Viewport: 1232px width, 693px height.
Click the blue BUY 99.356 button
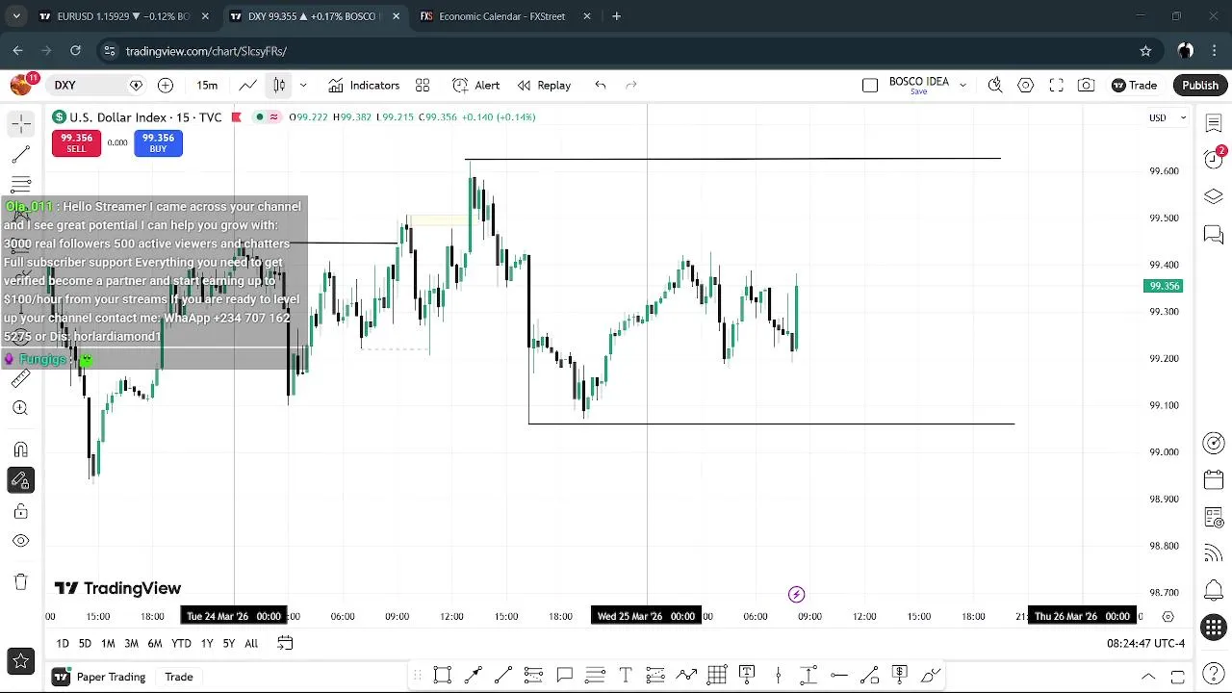coord(158,143)
